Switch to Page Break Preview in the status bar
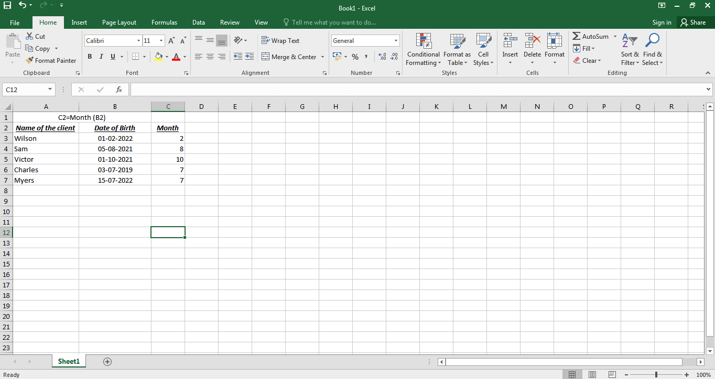This screenshot has width=715, height=379. (612, 374)
